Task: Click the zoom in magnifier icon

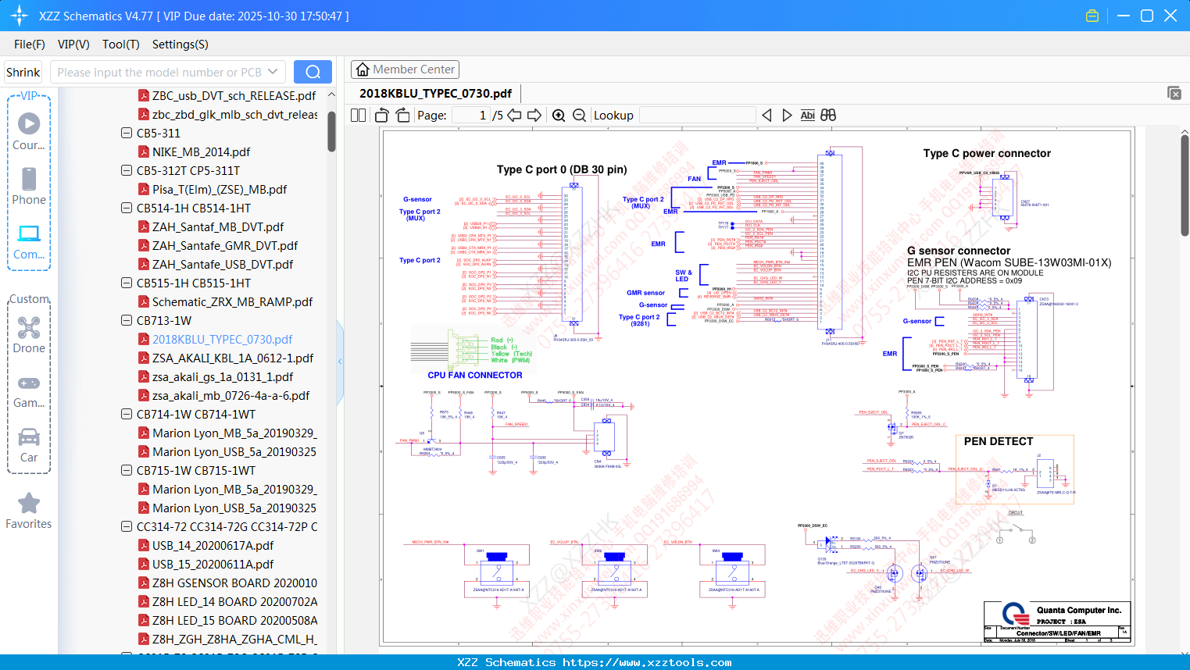Action: [559, 116]
